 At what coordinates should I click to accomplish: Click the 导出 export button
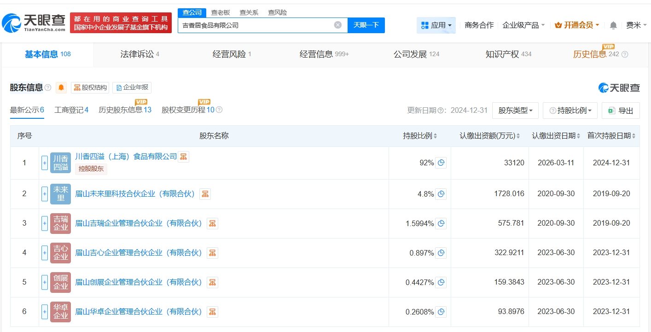[x=620, y=111]
